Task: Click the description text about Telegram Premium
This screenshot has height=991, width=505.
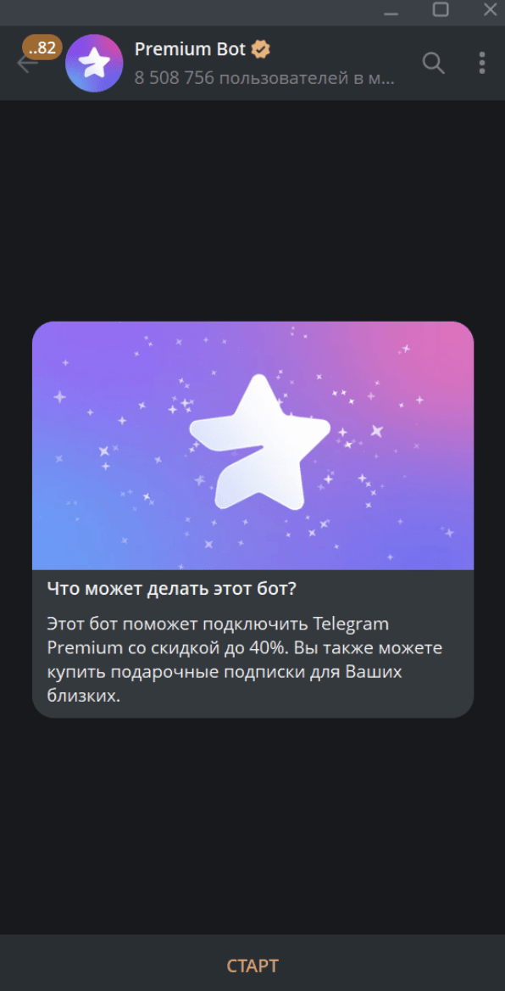Action: point(245,660)
